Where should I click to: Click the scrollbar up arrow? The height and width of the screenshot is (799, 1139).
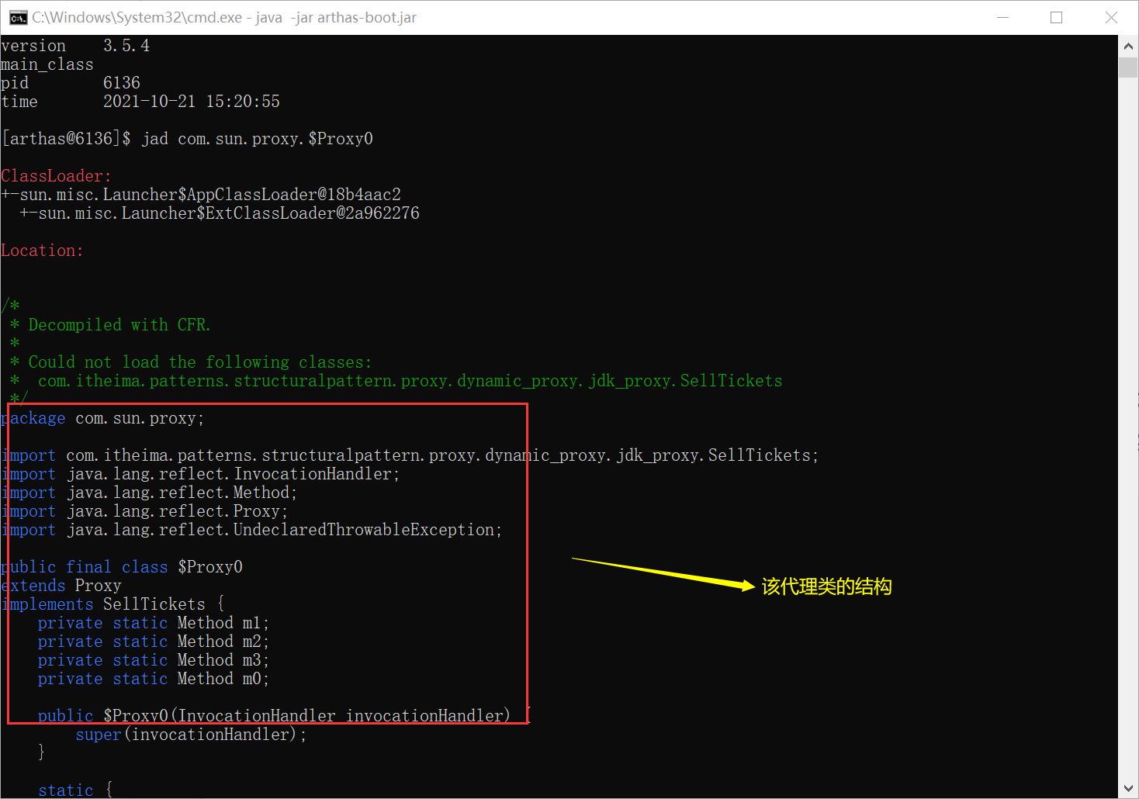click(x=1128, y=47)
